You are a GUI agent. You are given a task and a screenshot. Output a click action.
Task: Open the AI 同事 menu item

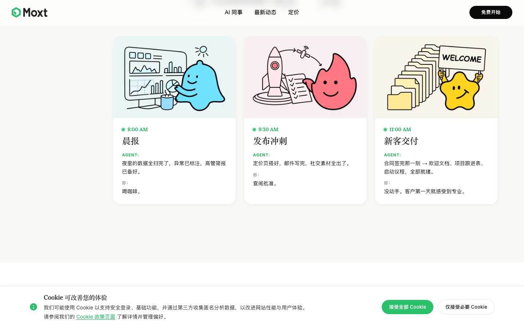tap(234, 12)
